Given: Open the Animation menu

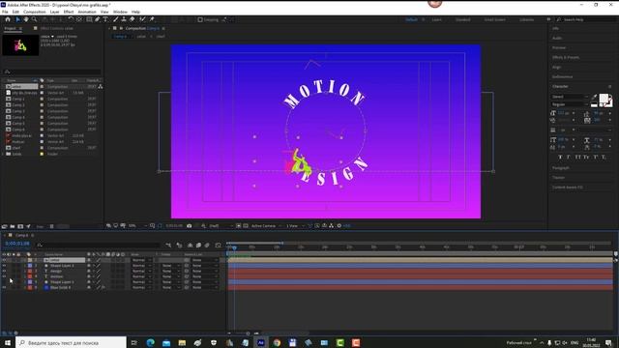Looking at the screenshot, I should (87, 12).
